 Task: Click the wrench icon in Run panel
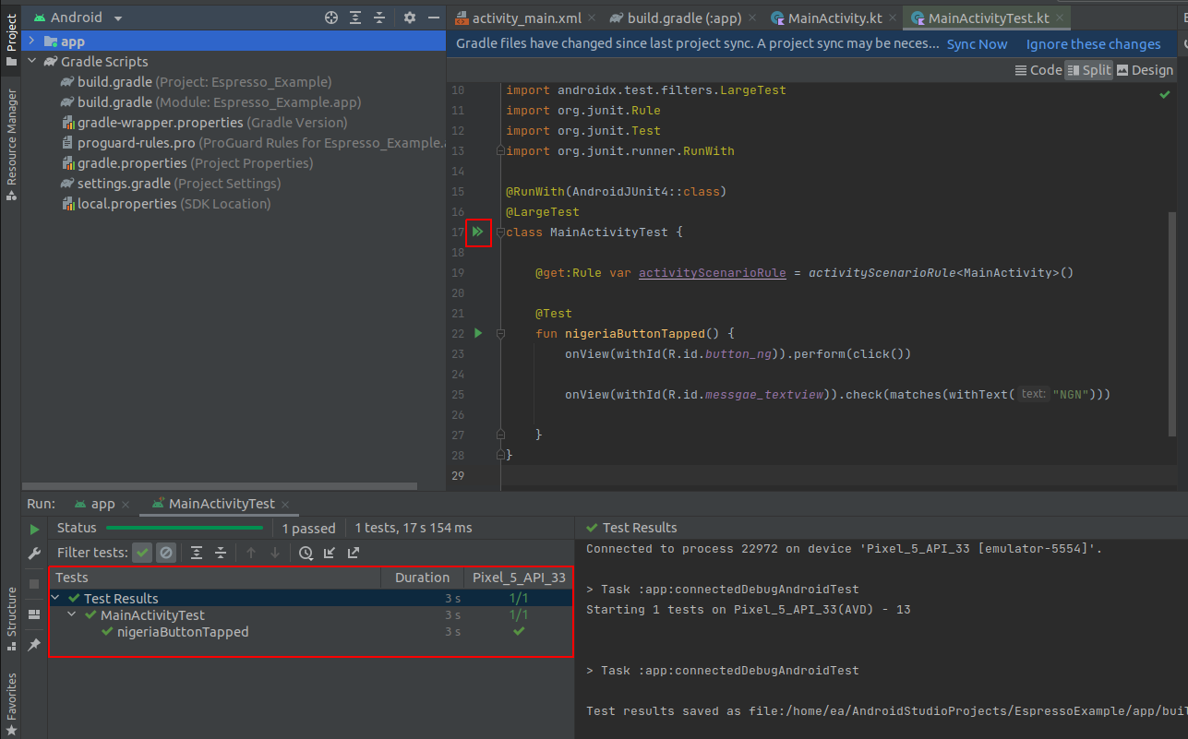click(34, 554)
